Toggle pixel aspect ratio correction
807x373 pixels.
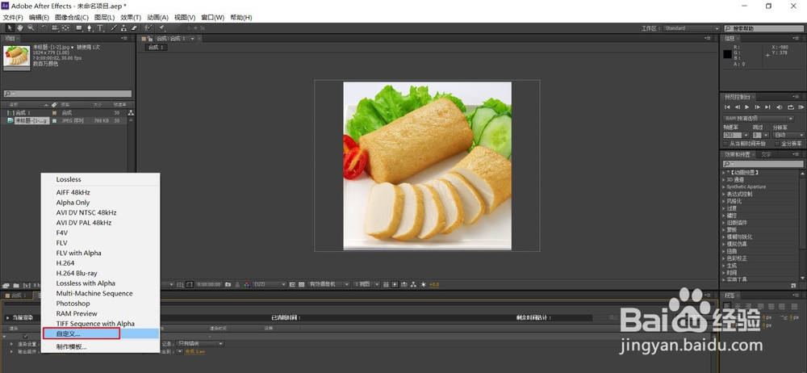pos(386,284)
